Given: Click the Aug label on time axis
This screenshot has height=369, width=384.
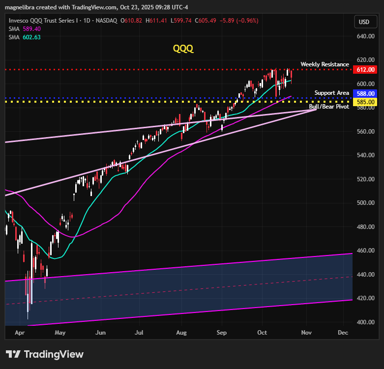Looking at the screenshot, I should 181,333.
